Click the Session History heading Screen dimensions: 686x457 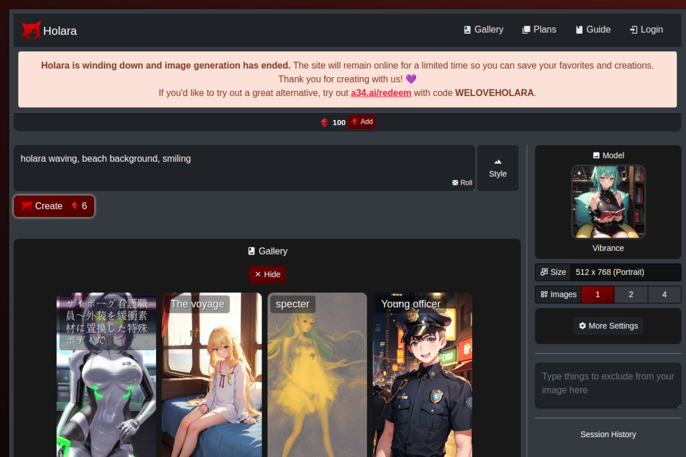[608, 434]
